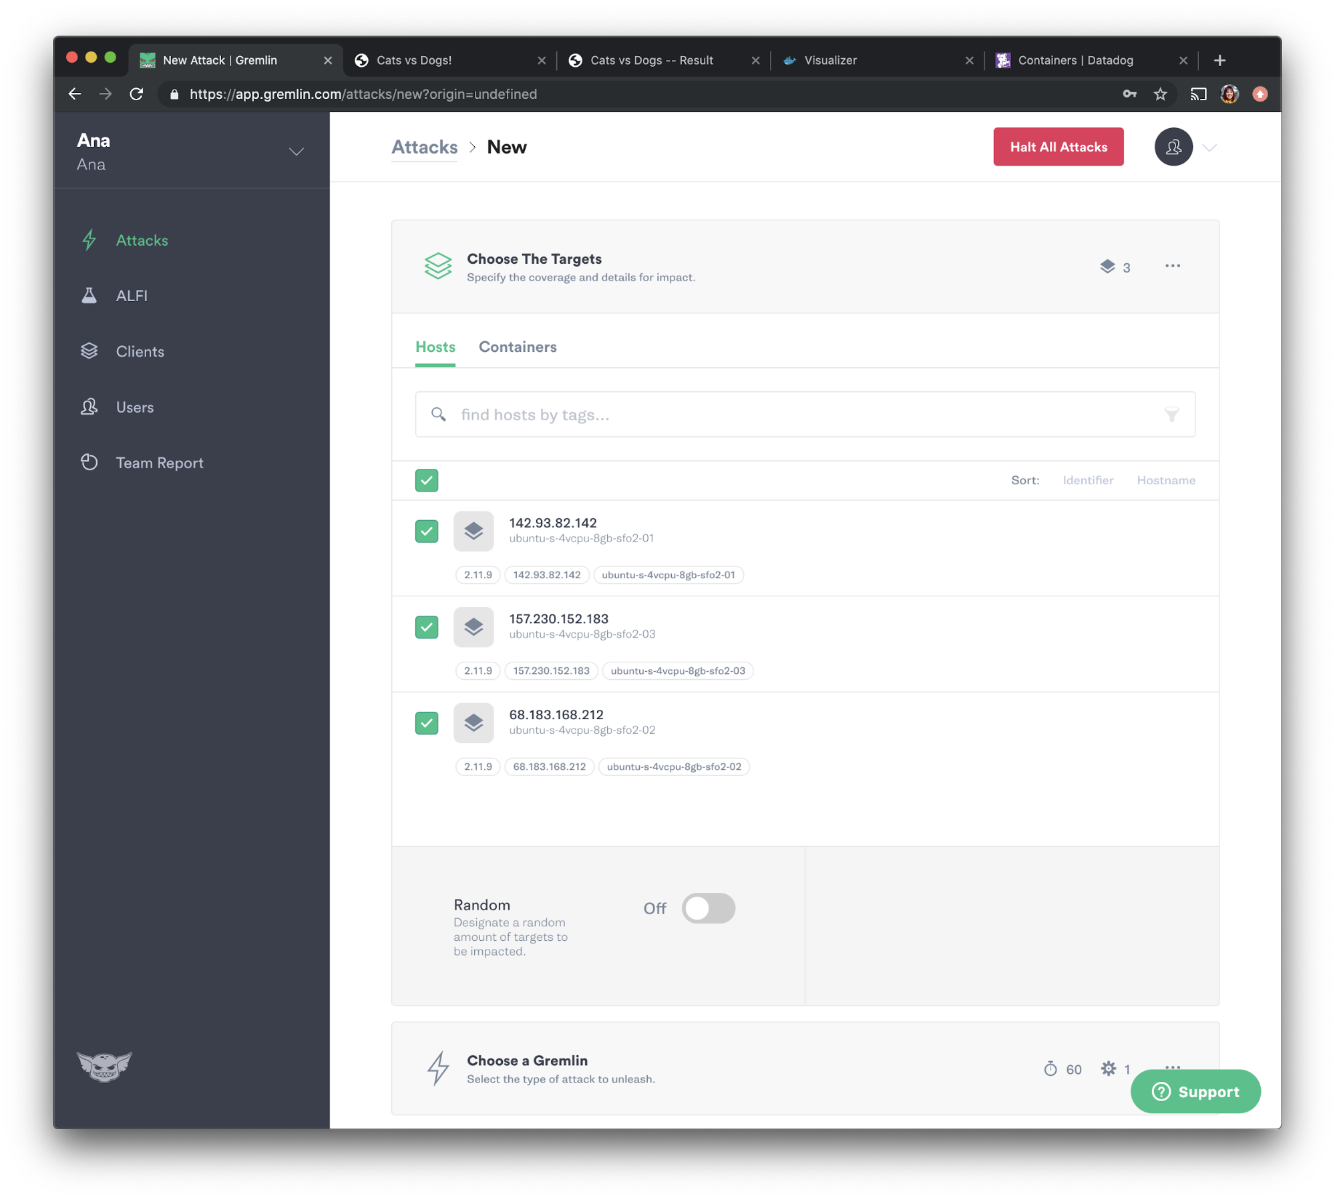Go to the Attacks breadcrumb link
Image resolution: width=1335 pixels, height=1200 pixels.
pos(424,147)
